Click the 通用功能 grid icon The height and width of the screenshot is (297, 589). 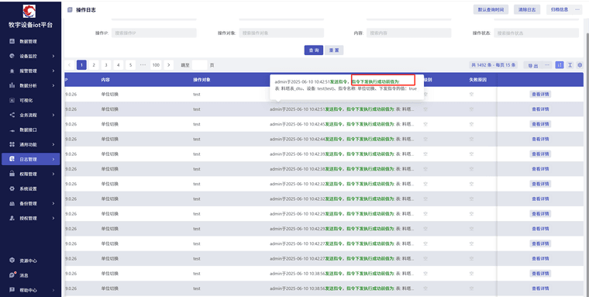[x=12, y=144]
